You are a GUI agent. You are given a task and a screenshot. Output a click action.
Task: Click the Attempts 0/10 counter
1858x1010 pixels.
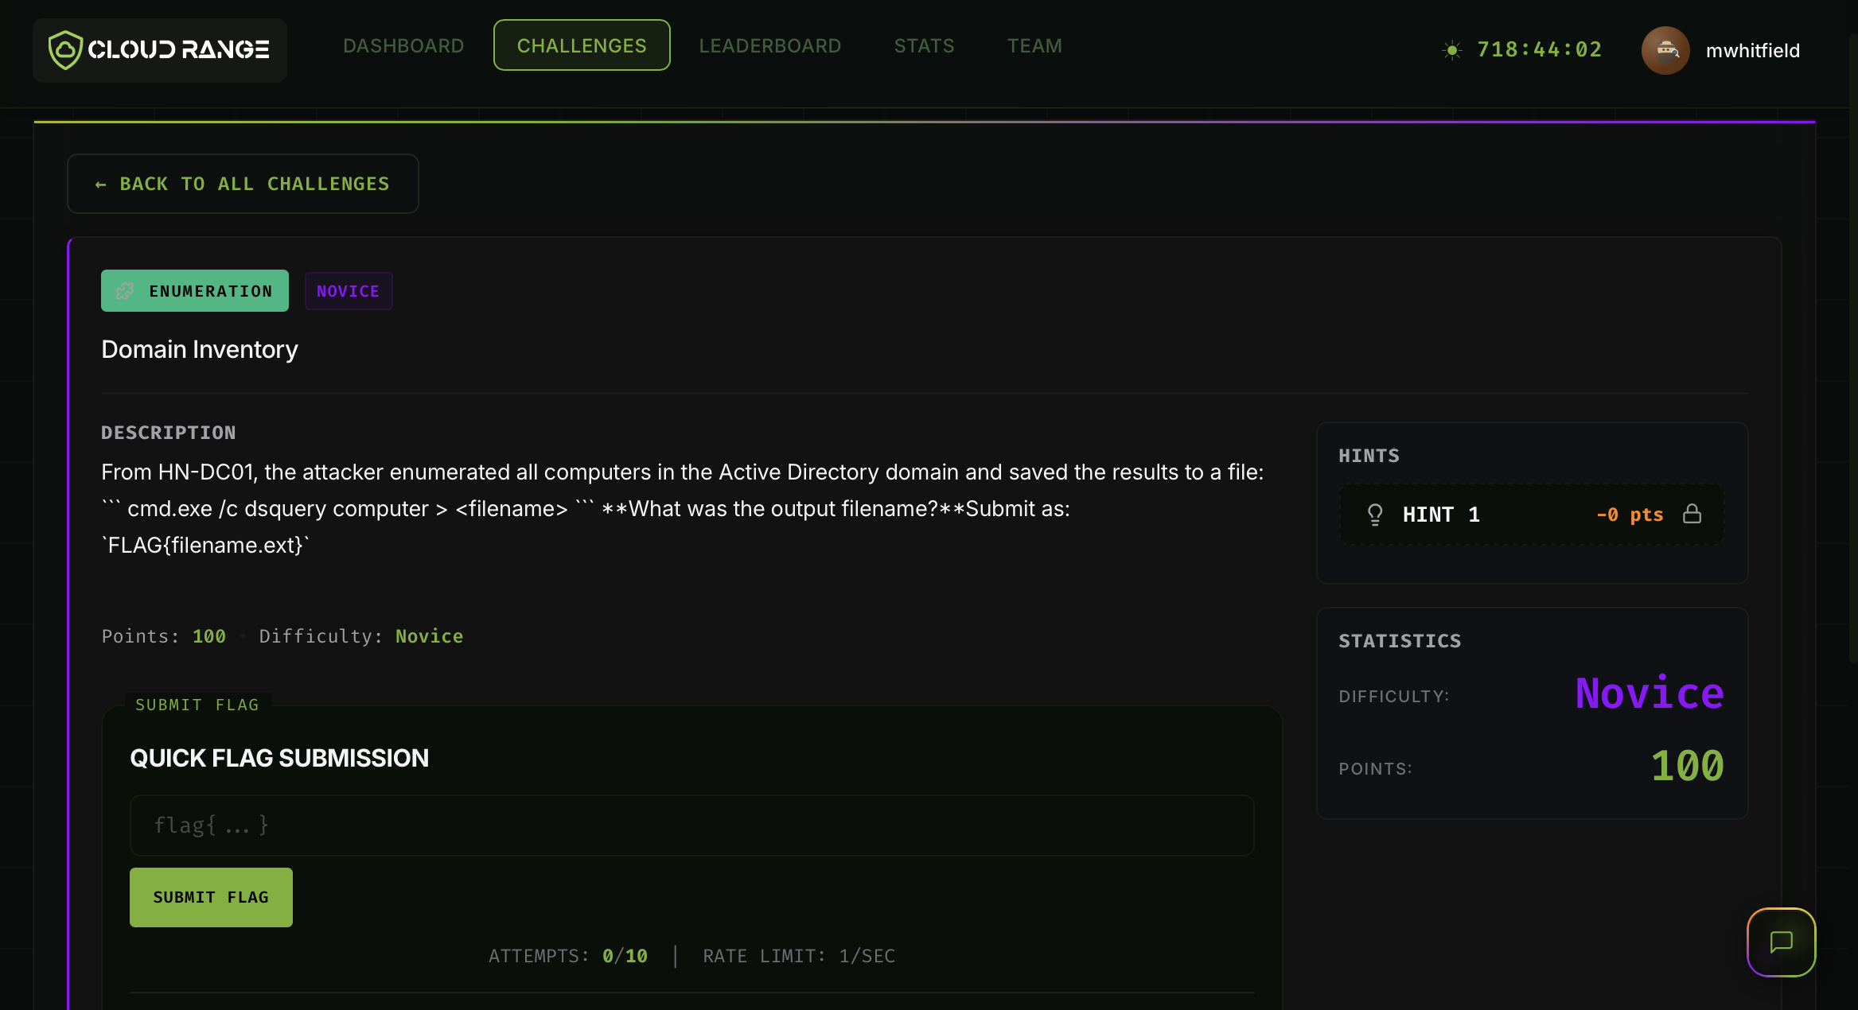(x=568, y=956)
